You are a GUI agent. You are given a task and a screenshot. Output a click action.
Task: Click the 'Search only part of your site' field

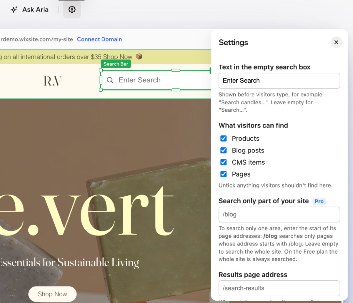click(x=279, y=215)
